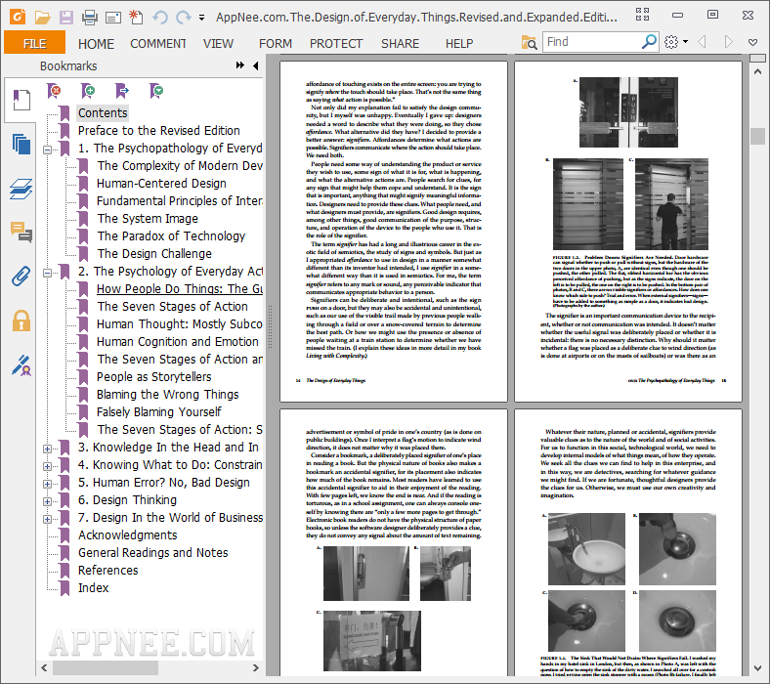This screenshot has height=684, width=770.
Task: Open the Layers sidebar panel
Action: point(21,189)
